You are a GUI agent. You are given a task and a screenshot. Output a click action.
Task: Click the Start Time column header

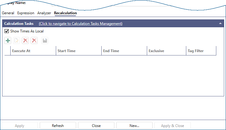coord(79,51)
